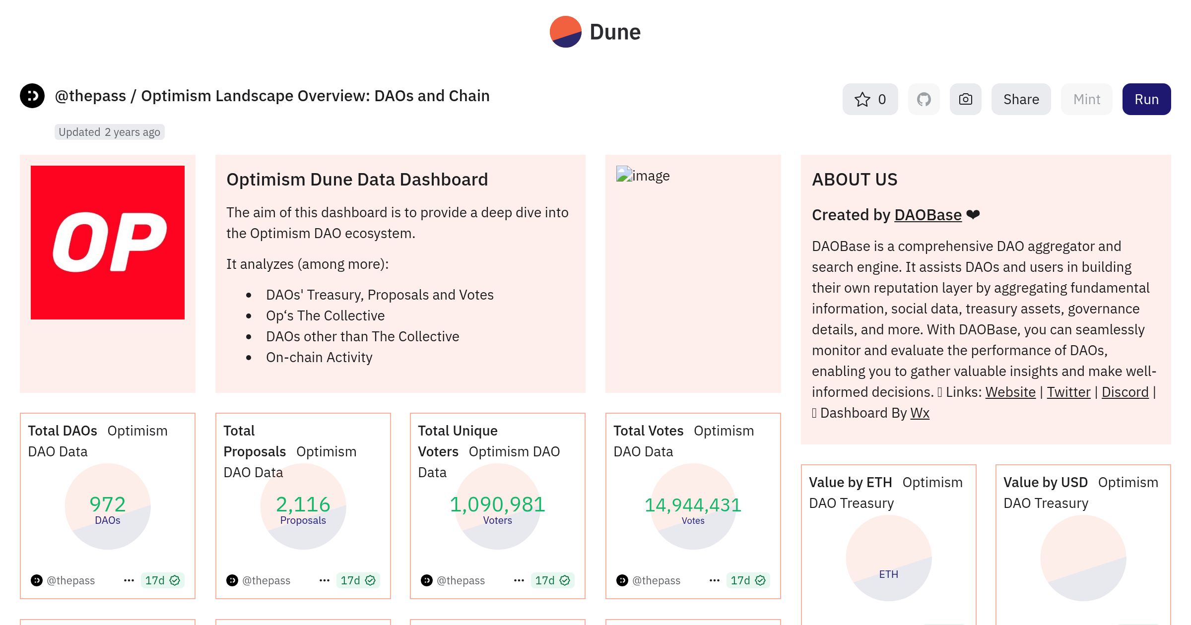Open the three-dot menu on Total Unique Voters card
The width and height of the screenshot is (1191, 625).
point(519,580)
